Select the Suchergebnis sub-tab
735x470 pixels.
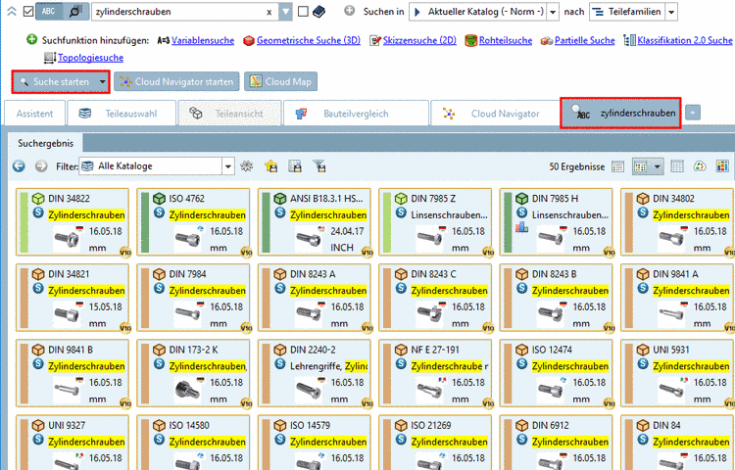tap(45, 143)
